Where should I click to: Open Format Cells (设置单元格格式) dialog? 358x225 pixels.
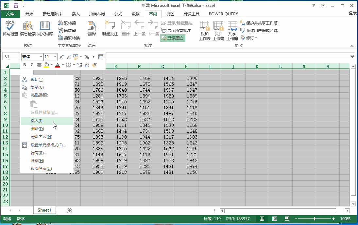(x=47, y=145)
